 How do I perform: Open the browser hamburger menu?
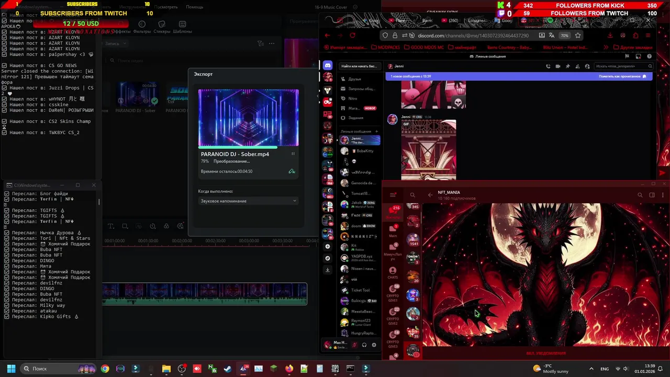(x=648, y=36)
